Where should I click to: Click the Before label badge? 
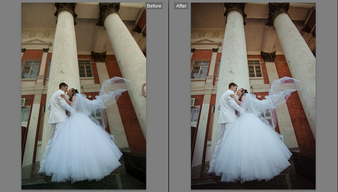154,6
